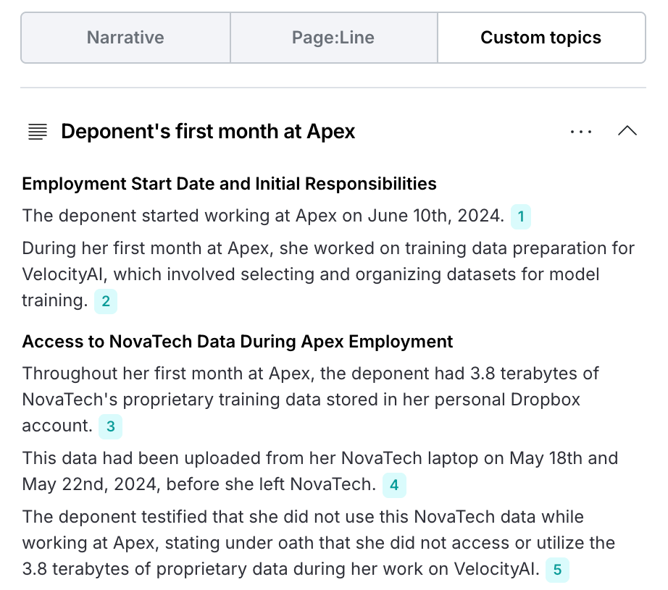Open citation badge 2
This screenshot has width=668, height=590.
(x=106, y=301)
